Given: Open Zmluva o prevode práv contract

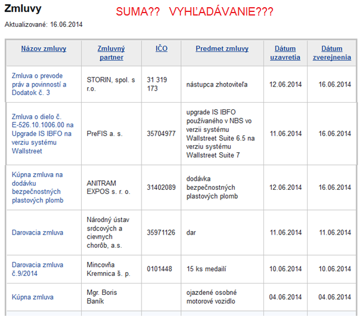Looking at the screenshot, I should 39,84.
